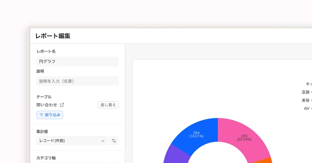312x163 pixels.
Task: Click the カテゴリ軸 section label
Action: pos(46,158)
